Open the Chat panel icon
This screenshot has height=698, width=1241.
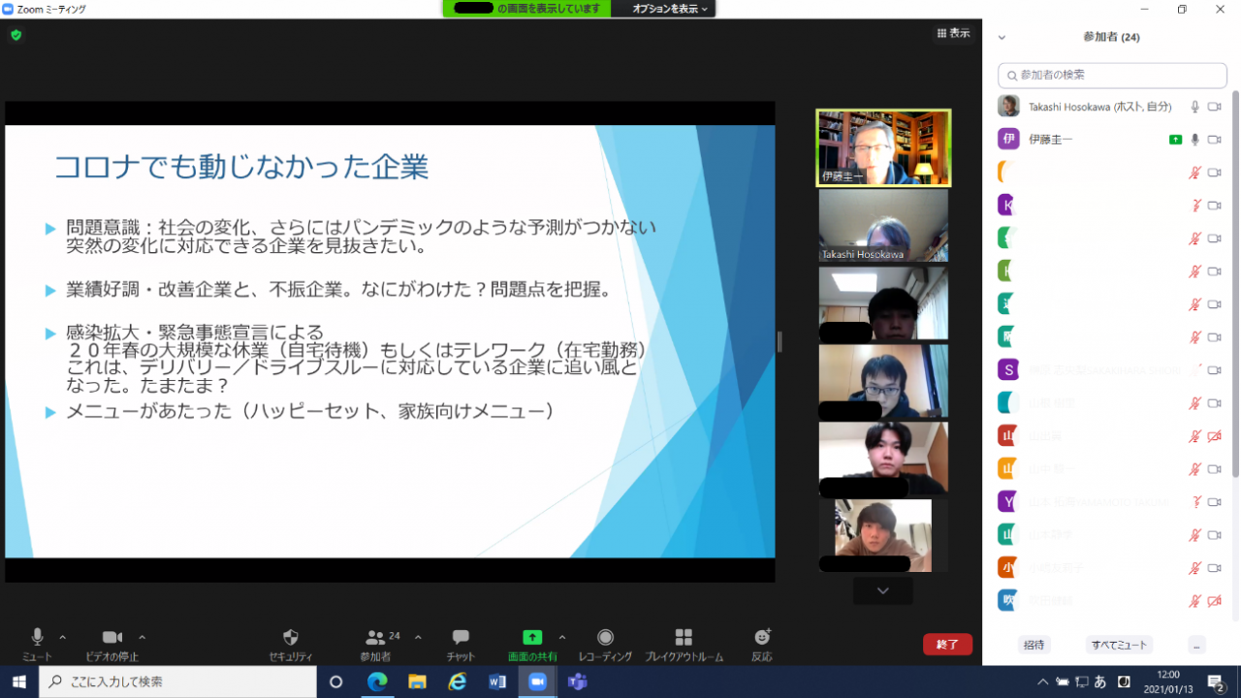(x=461, y=637)
